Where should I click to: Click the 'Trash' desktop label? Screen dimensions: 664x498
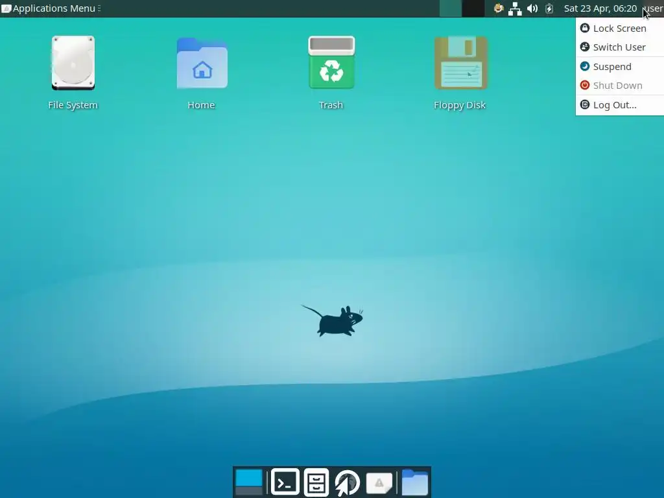click(331, 105)
